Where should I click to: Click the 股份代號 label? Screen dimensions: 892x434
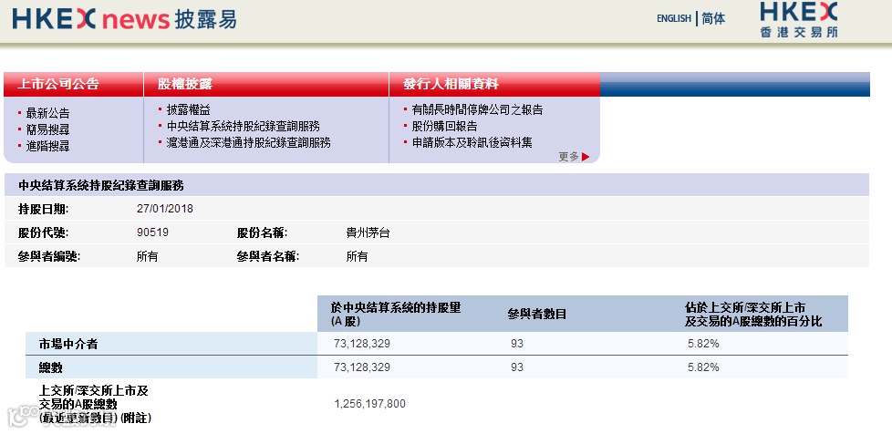click(43, 232)
